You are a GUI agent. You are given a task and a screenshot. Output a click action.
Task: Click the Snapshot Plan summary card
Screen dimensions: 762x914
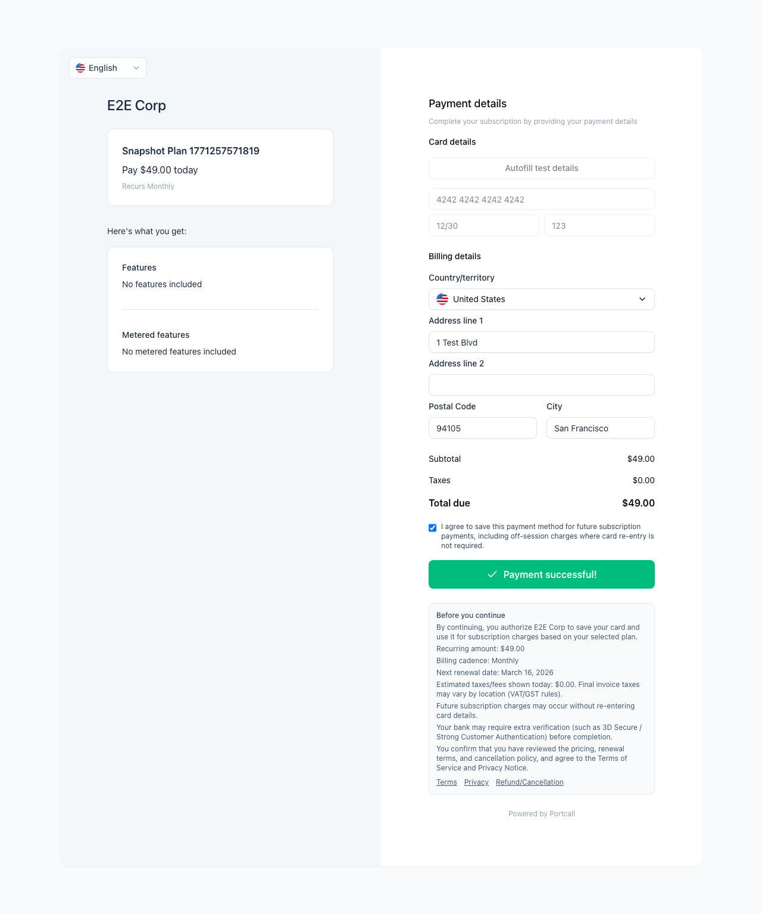(220, 167)
